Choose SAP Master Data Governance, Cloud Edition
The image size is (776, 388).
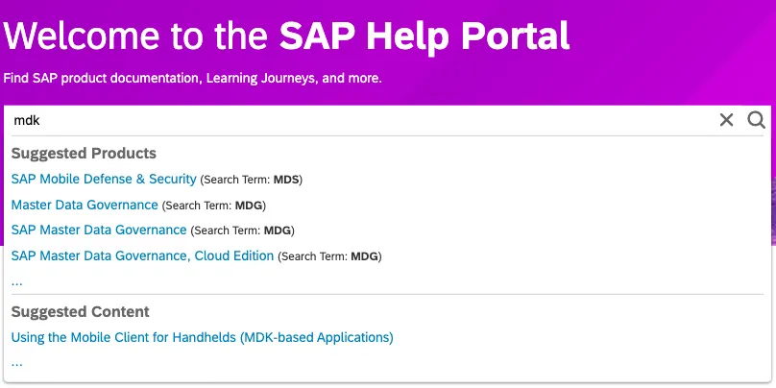point(142,255)
